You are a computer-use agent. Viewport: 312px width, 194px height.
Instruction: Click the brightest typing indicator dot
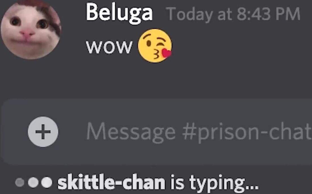(47, 182)
